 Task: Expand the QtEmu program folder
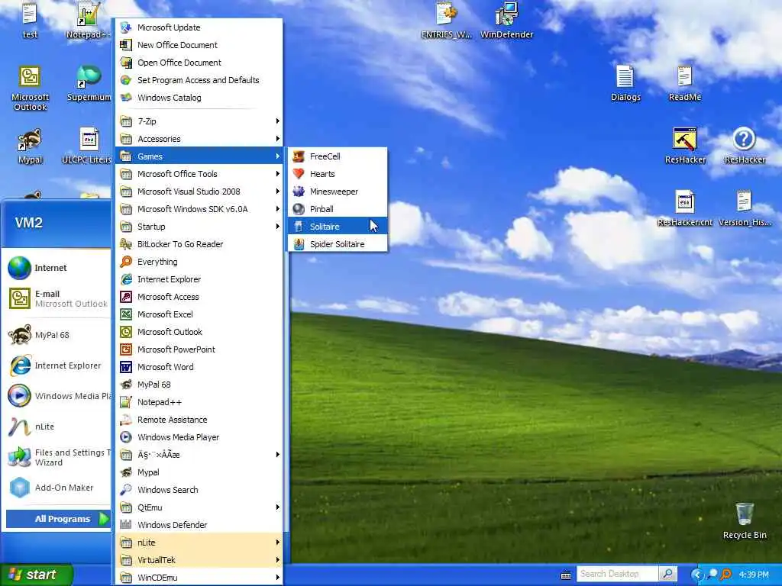199,507
